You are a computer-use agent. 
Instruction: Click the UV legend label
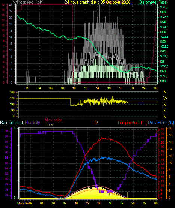pyautogui.click(x=95, y=122)
